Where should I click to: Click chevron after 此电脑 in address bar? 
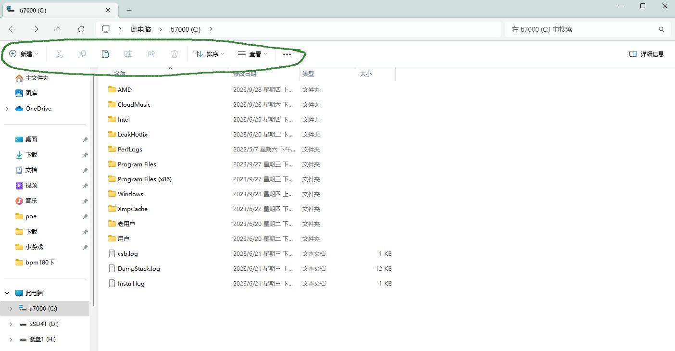pos(161,29)
